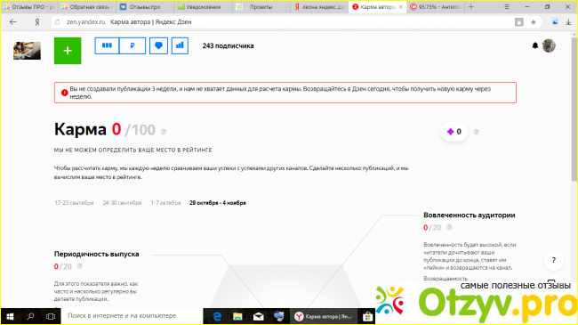The width and height of the screenshot is (578, 325).
Task: Open the notifications bell icon
Action: click(534, 45)
